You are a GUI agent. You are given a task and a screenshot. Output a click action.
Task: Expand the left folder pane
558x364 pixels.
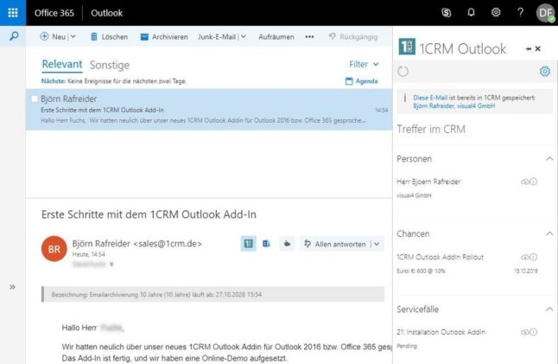[12, 287]
